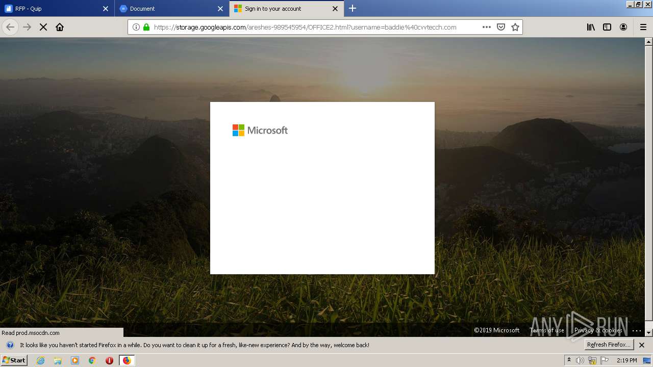Image resolution: width=653 pixels, height=367 pixels.
Task: Open the Firefox home page
Action: 60,27
